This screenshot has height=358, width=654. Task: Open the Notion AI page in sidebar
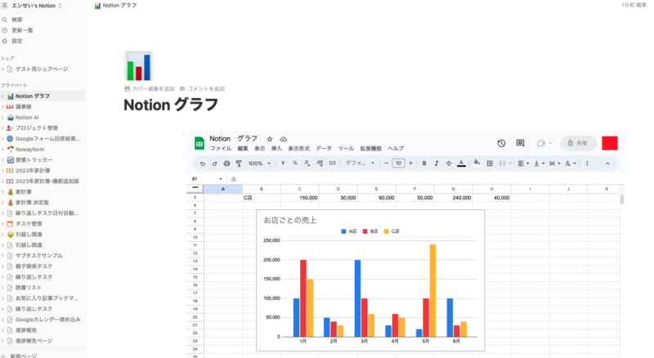pyautogui.click(x=27, y=118)
